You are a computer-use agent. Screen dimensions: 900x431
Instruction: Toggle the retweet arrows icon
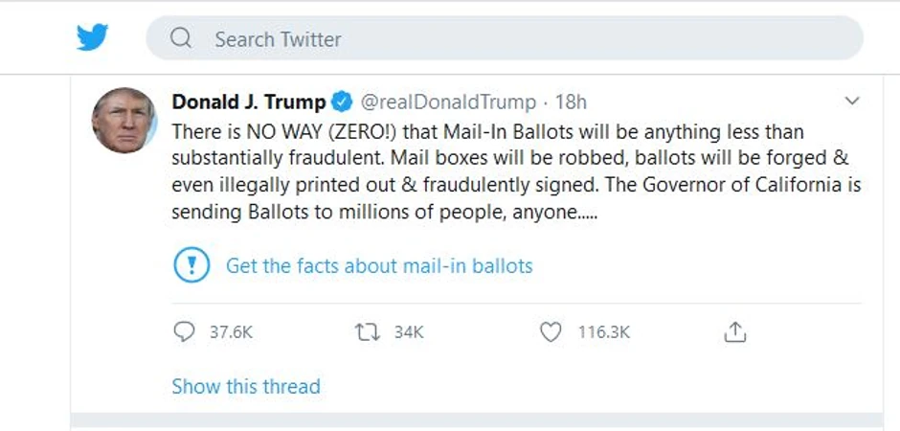point(367,331)
